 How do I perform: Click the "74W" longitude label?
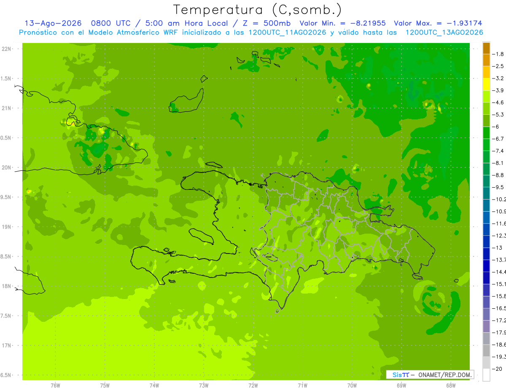(154, 386)
